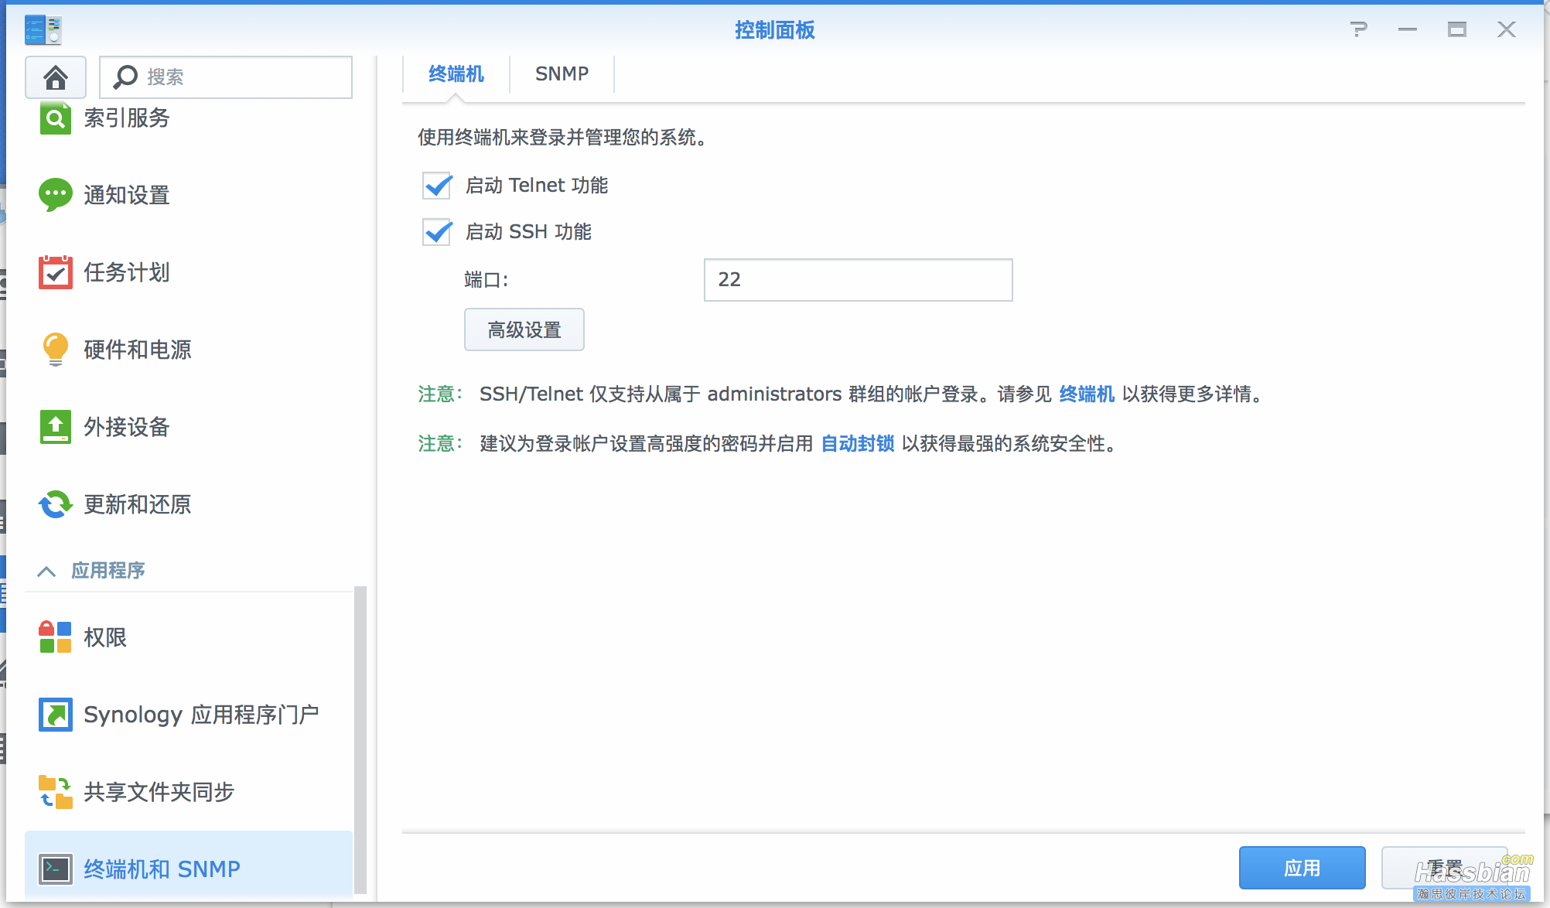Open the 权限 colored squares icon
This screenshot has width=1550, height=908.
tap(56, 637)
